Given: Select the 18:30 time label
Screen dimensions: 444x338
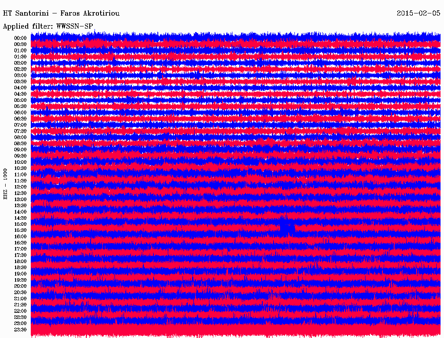Looking at the screenshot, I should 20,267.
